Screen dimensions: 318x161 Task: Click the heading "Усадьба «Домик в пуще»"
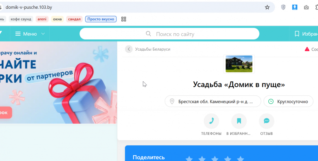click(238, 84)
